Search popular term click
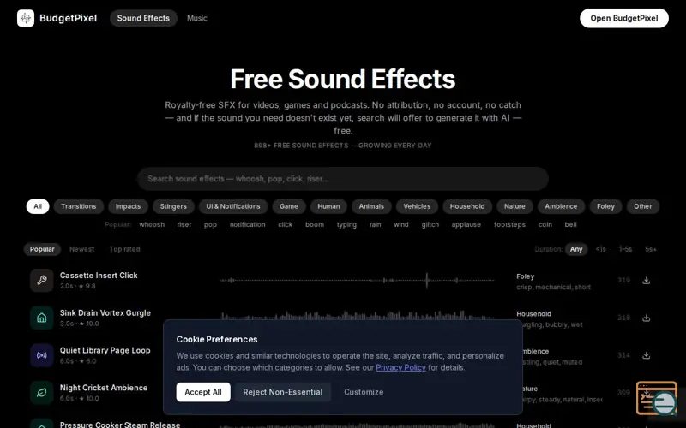The width and height of the screenshot is (686, 428). [x=285, y=224]
